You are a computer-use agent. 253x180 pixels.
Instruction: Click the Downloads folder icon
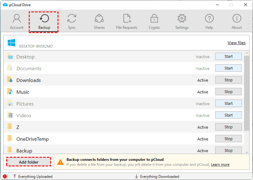click(x=10, y=80)
